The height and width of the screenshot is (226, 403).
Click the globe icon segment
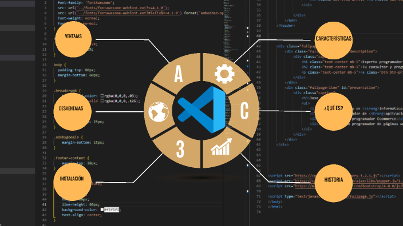click(159, 112)
